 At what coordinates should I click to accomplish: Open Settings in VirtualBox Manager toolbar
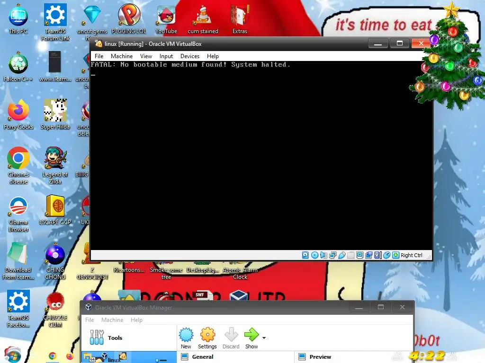[x=207, y=338]
